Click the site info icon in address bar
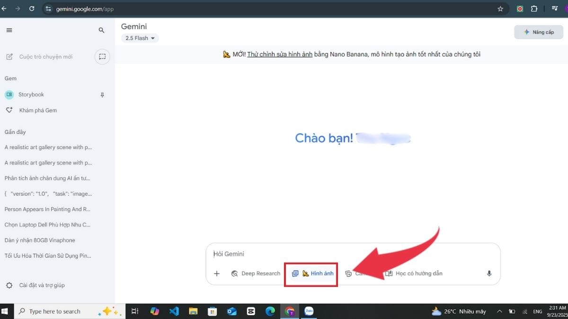Image resolution: width=568 pixels, height=319 pixels. [48, 9]
